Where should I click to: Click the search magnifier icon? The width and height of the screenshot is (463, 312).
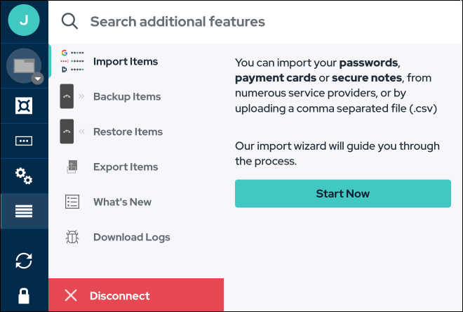(69, 21)
